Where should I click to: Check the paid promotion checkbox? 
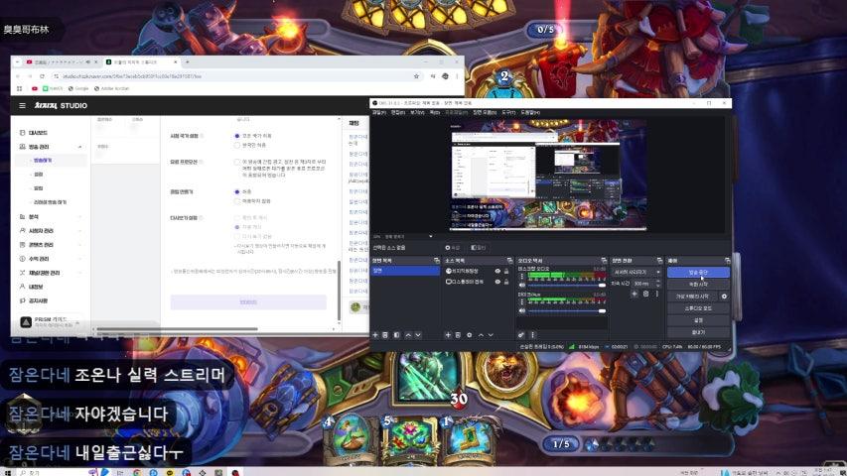pos(236,162)
